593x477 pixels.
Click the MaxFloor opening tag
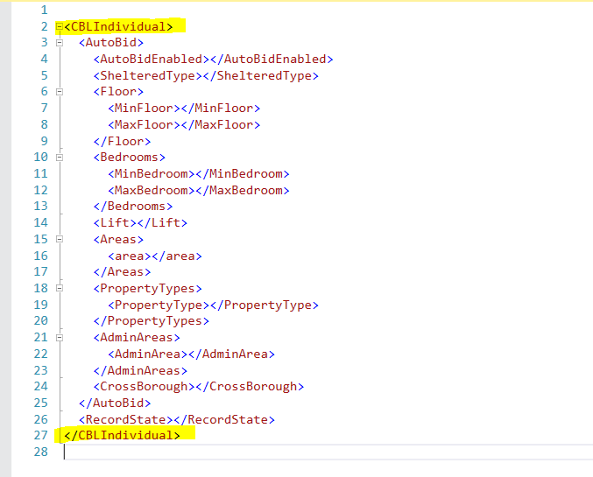coord(145,125)
